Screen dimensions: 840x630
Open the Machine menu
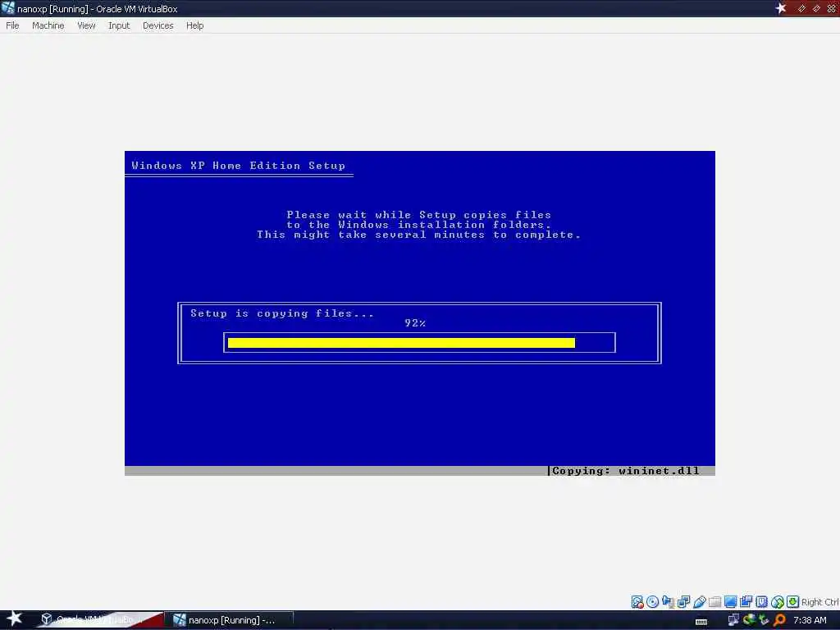coord(48,25)
